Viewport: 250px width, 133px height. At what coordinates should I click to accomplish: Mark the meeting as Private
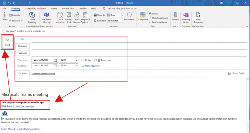pyautogui.click(x=154, y=14)
